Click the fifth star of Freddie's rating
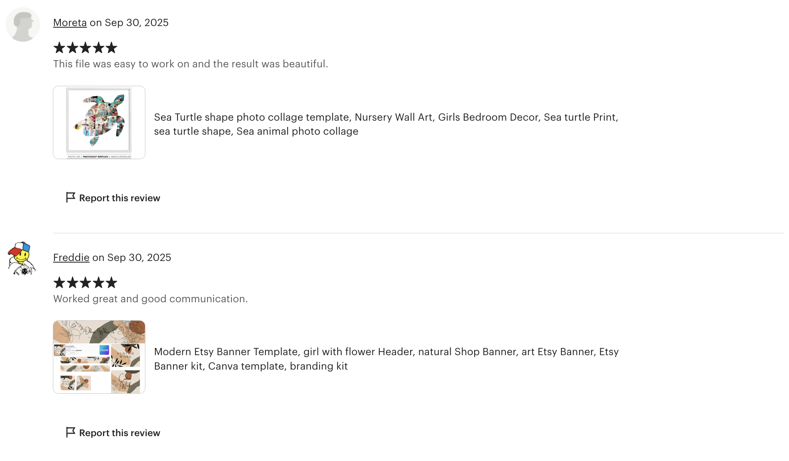Image resolution: width=789 pixels, height=461 pixels. pyautogui.click(x=111, y=283)
